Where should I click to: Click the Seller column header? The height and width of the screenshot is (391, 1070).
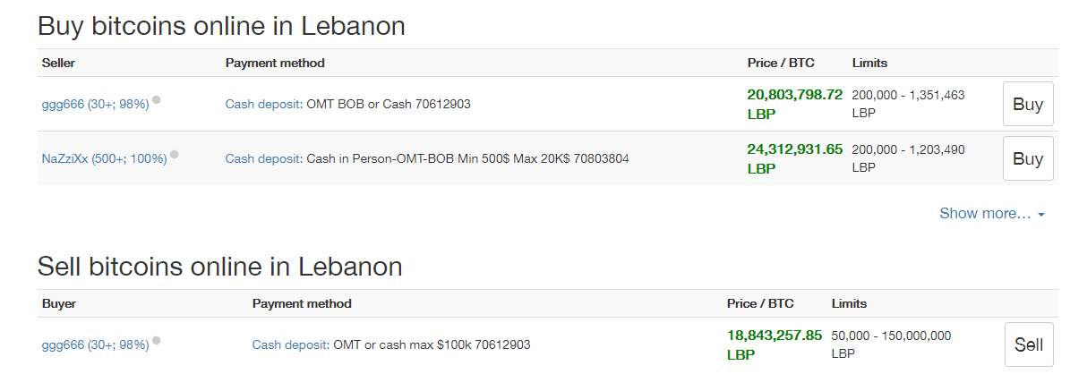point(59,63)
